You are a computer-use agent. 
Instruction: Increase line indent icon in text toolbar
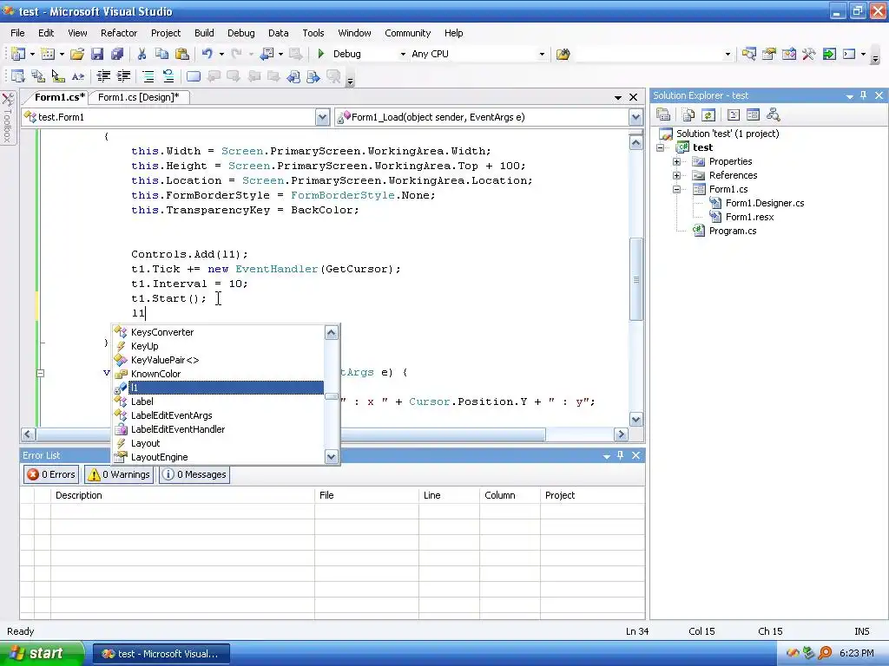123,76
